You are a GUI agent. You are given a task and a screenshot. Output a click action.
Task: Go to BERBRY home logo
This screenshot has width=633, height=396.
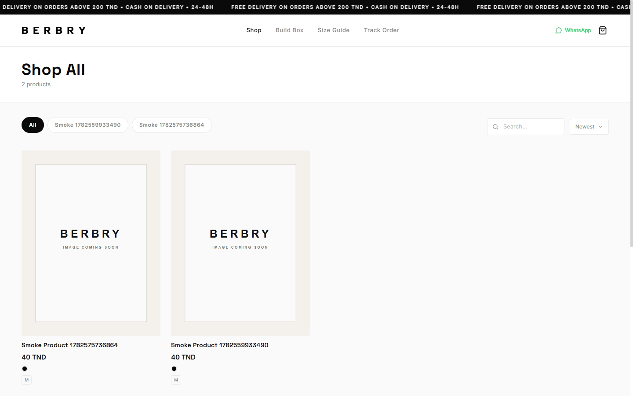(54, 30)
